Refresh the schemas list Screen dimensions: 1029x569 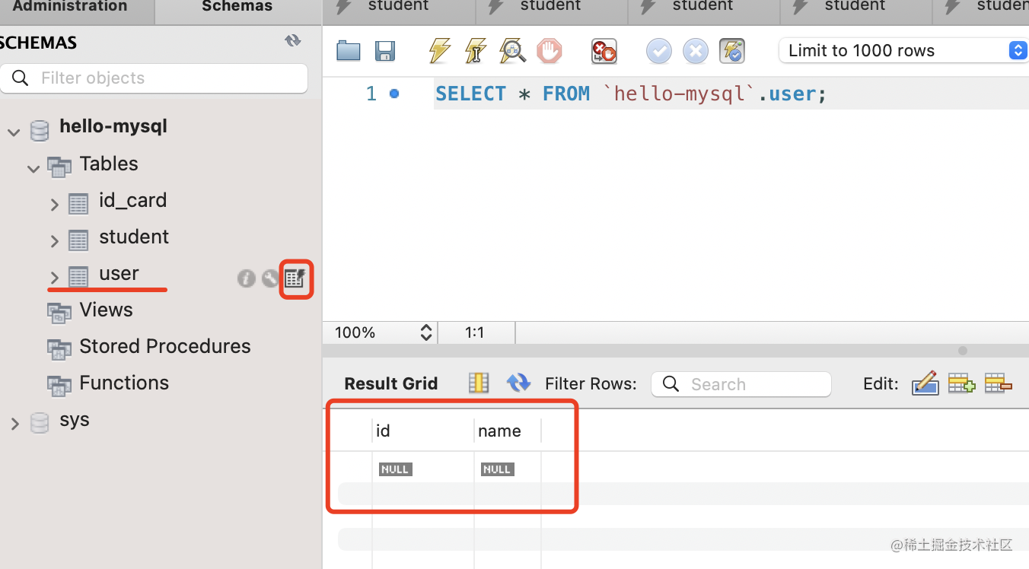(293, 41)
